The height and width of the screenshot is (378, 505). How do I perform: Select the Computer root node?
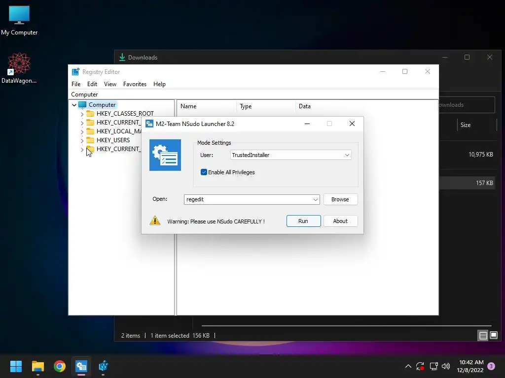102,105
